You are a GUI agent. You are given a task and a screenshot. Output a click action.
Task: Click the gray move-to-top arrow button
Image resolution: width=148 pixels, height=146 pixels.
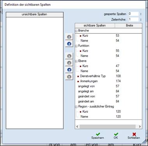pos(69,56)
